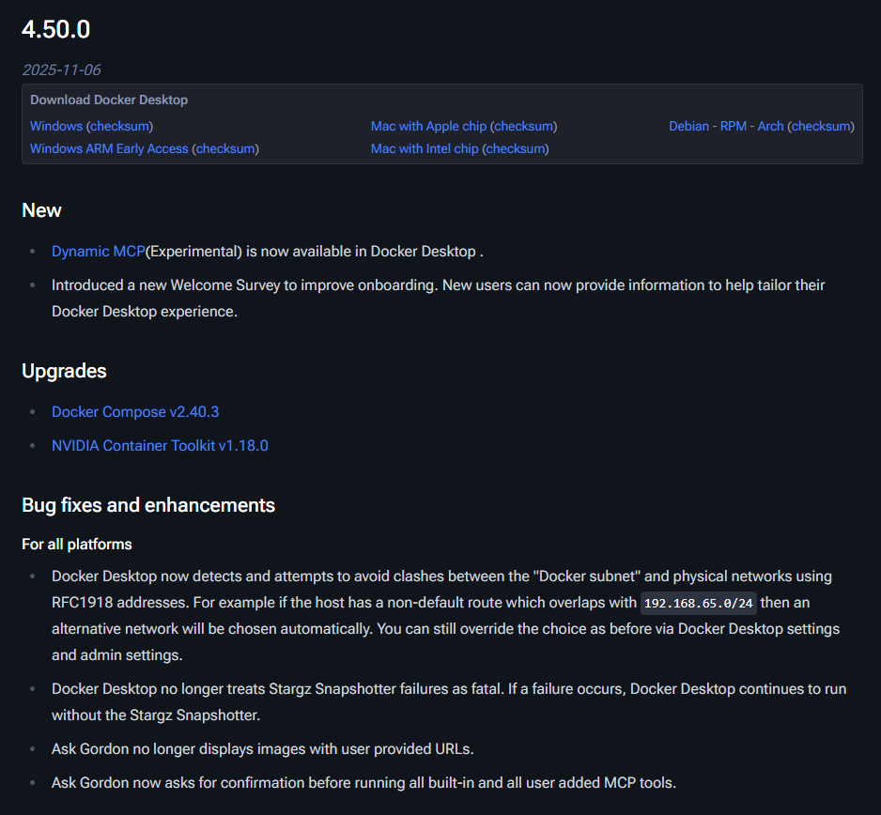The image size is (881, 815).
Task: Open the checksum for Mac with Intel chip
Action: (516, 148)
